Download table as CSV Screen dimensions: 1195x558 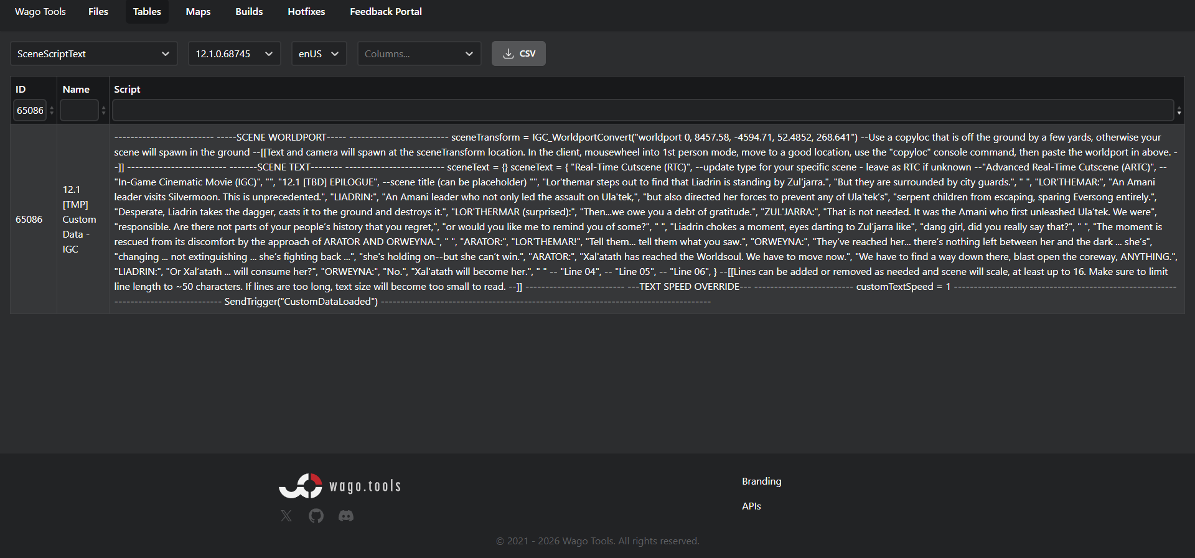518,53
